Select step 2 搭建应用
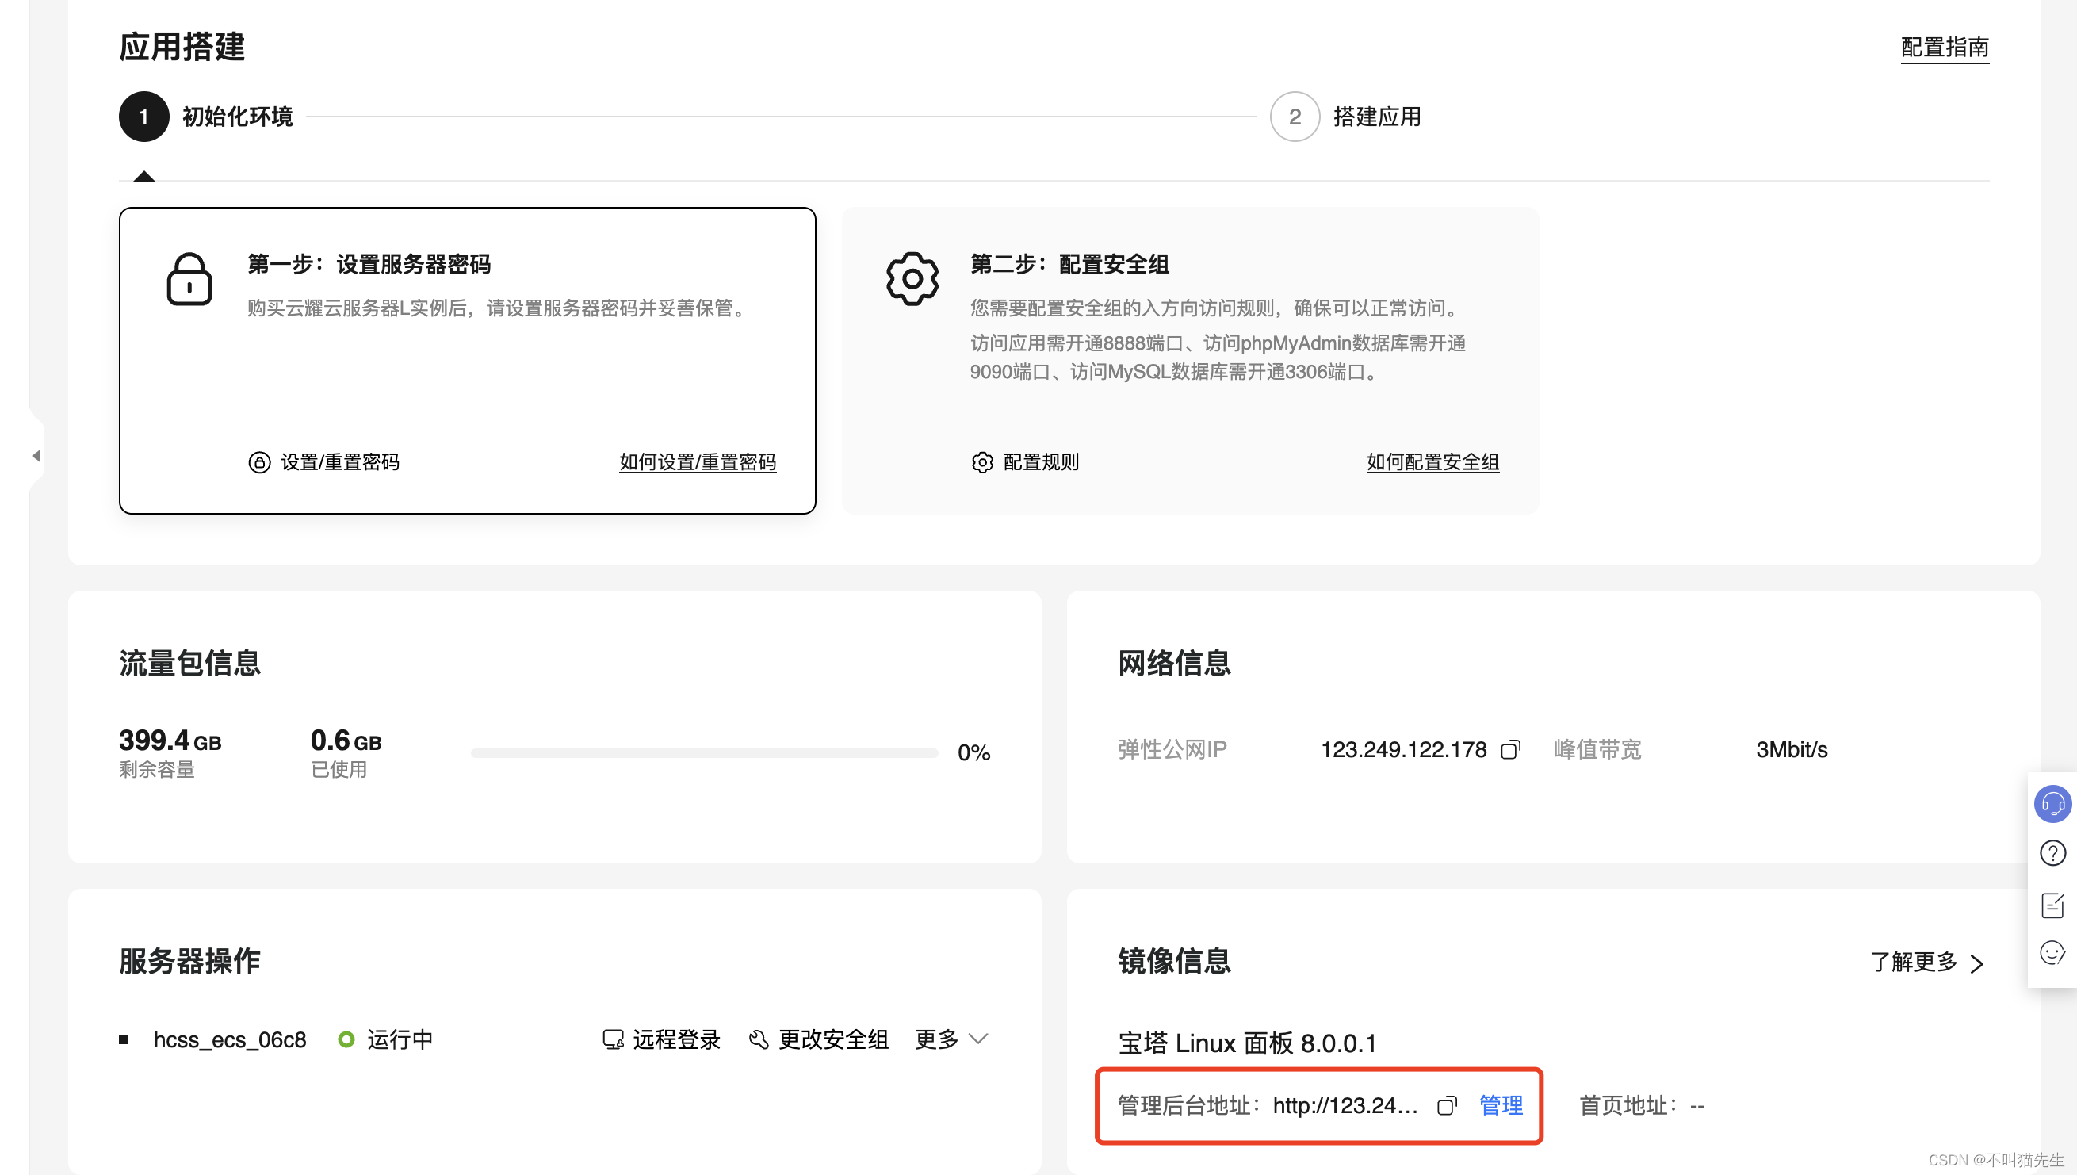Viewport: 2077px width, 1175px height. coord(1345,117)
